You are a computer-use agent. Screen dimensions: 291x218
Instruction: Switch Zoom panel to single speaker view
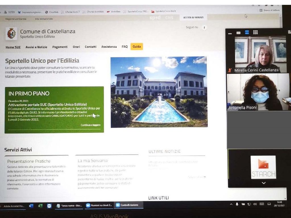pyautogui.click(x=238, y=33)
